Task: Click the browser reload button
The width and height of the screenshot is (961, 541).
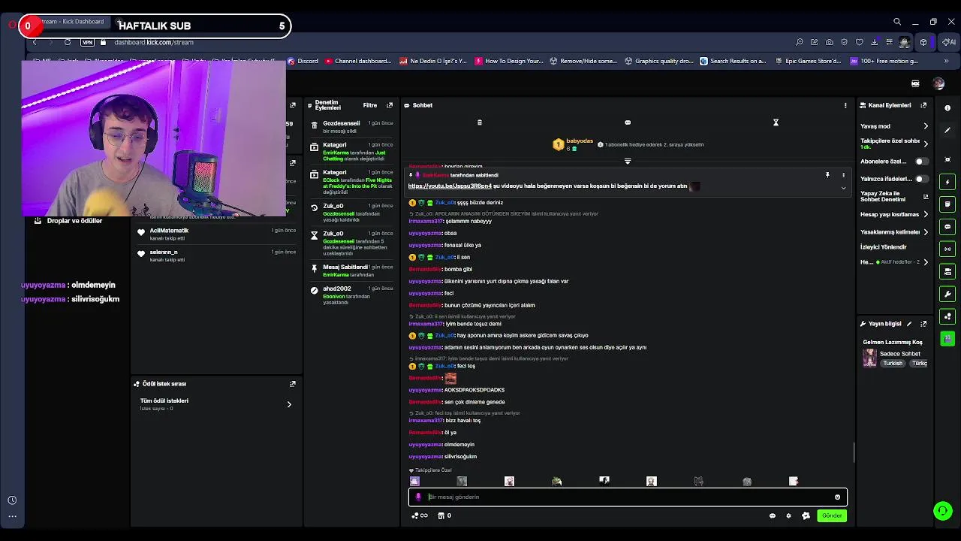Action: coord(68,42)
